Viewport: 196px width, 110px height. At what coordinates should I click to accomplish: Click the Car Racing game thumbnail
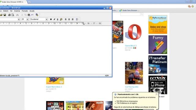tap(134, 73)
